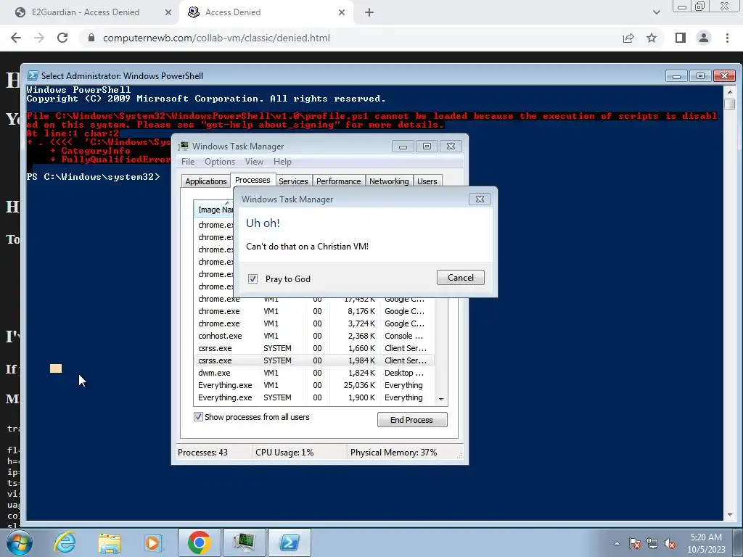Minimize the Task Manager window
Screen dimensions: 743x557
[x=403, y=147]
